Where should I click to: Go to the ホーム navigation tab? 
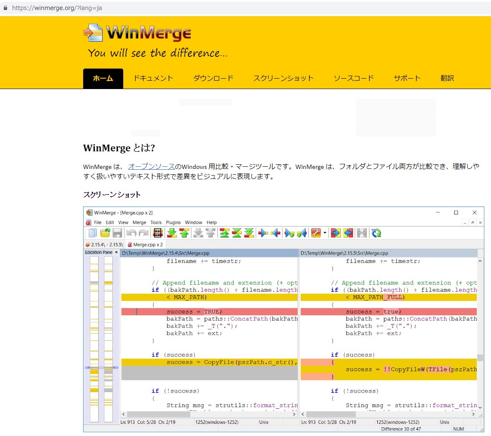point(103,78)
